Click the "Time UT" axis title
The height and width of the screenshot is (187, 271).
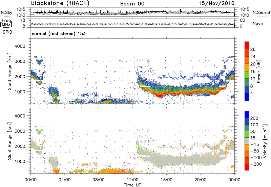(x=132, y=185)
